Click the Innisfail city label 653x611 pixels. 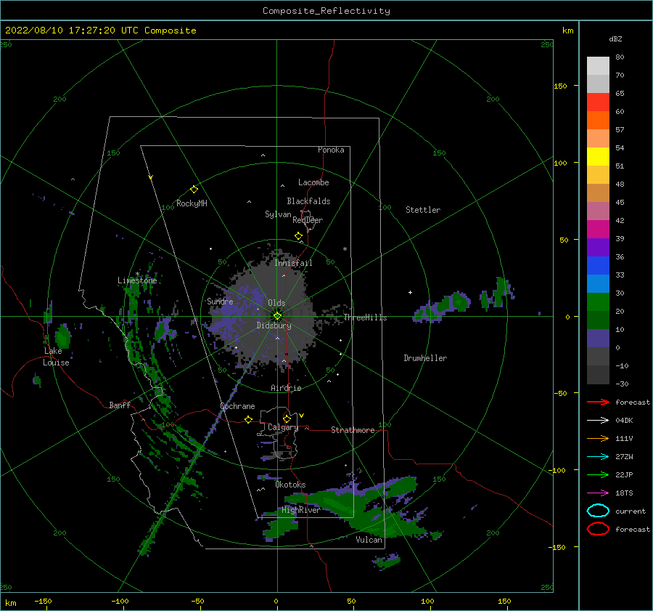coord(293,263)
